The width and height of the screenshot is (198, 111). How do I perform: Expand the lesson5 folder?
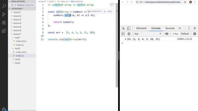click(x=22, y=27)
